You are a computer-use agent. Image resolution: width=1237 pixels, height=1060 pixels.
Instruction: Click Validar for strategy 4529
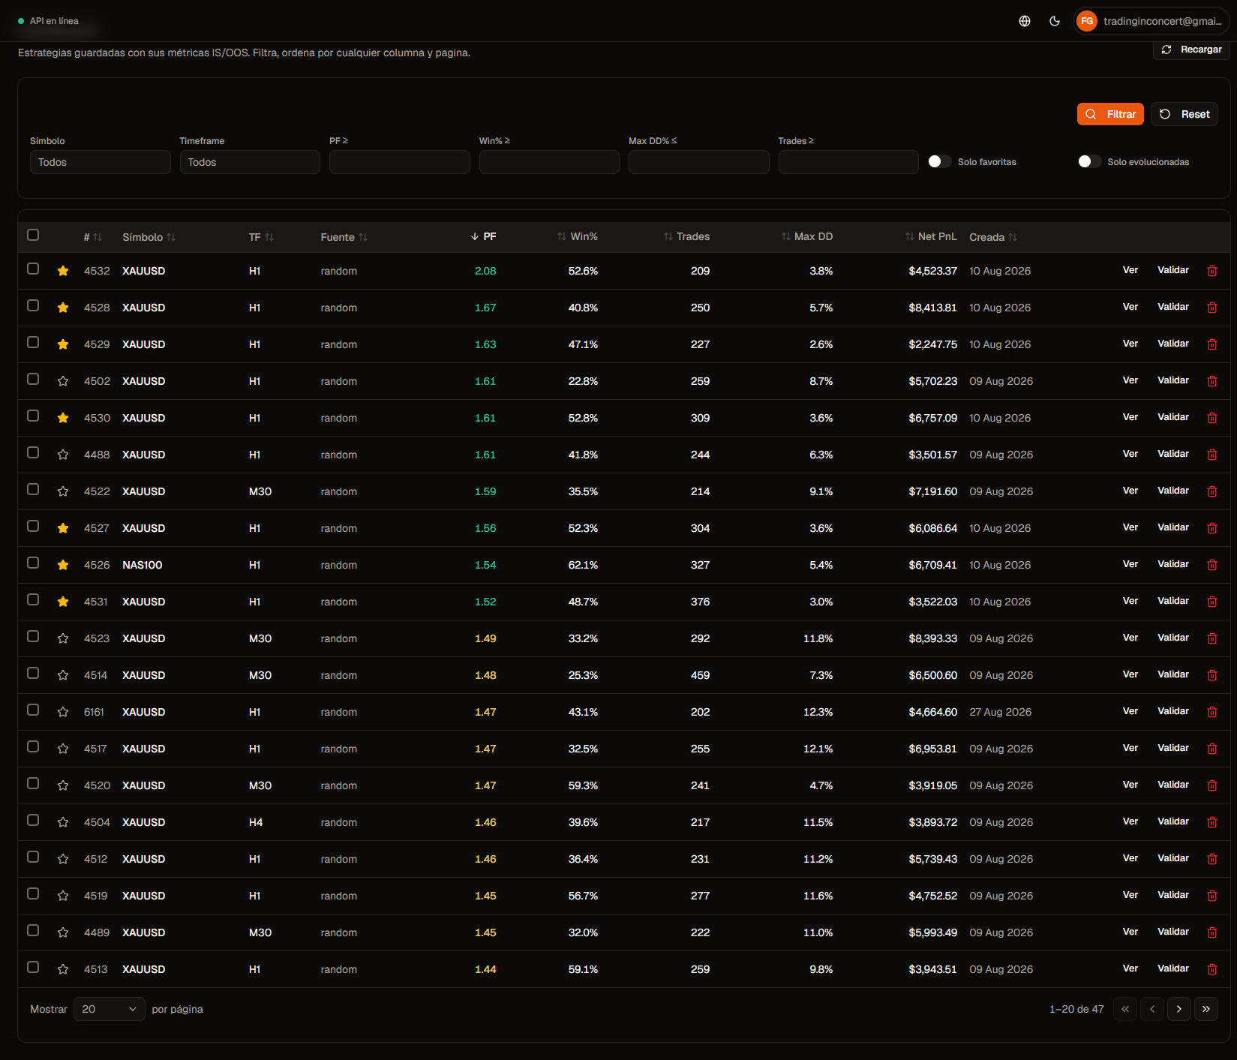pos(1173,344)
